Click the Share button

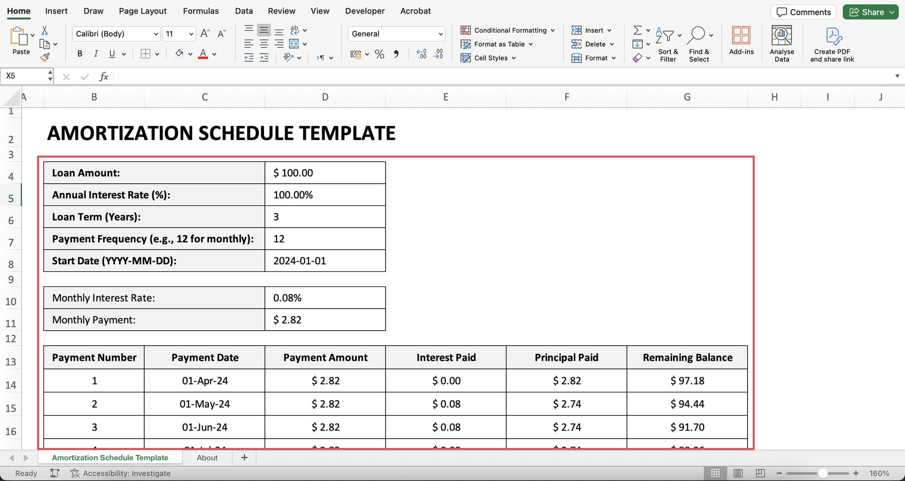tap(870, 12)
